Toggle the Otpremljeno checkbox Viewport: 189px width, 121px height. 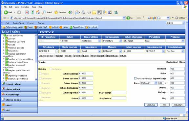[40, 78]
